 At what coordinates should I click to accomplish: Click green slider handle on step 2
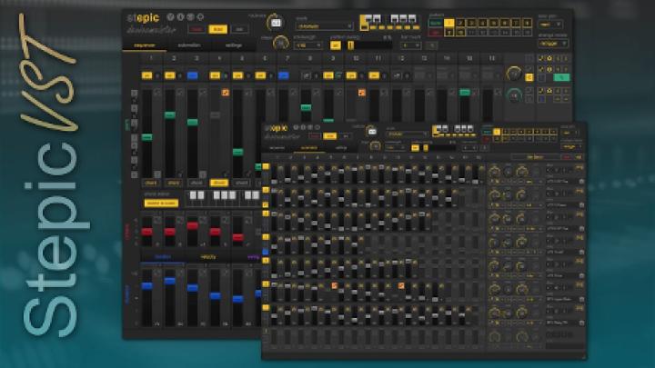coord(169,114)
